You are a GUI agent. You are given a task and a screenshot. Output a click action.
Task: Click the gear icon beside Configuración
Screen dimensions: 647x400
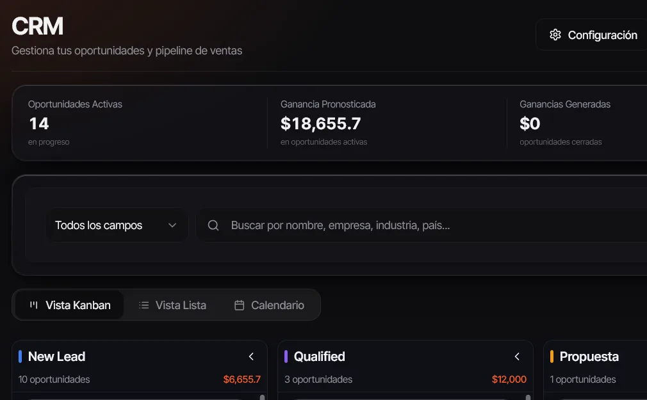click(x=555, y=35)
